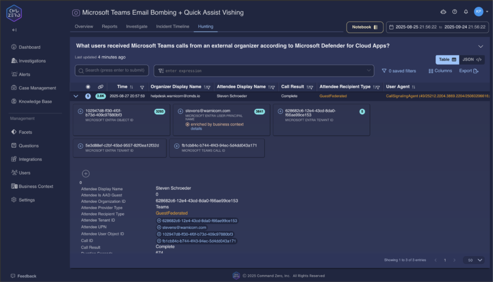Click the KP user avatar
The width and height of the screenshot is (493, 282).
point(479,12)
